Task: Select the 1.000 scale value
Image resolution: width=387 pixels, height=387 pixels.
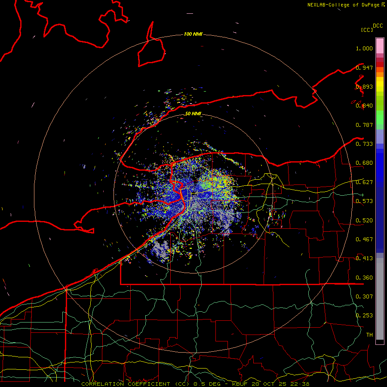Action: tap(364, 48)
